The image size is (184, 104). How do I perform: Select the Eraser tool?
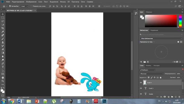click(x=3, y=49)
